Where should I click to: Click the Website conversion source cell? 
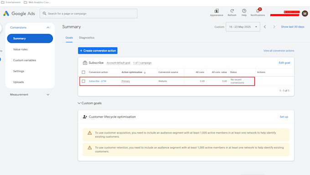click(x=162, y=81)
